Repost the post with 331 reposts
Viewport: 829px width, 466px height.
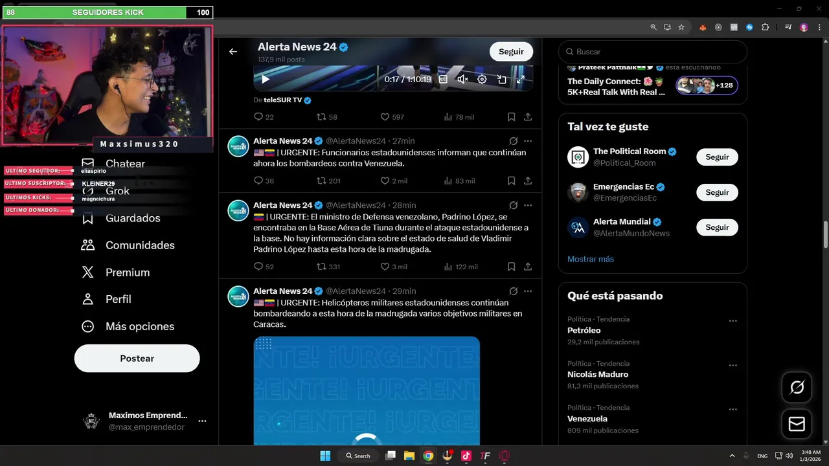click(328, 267)
